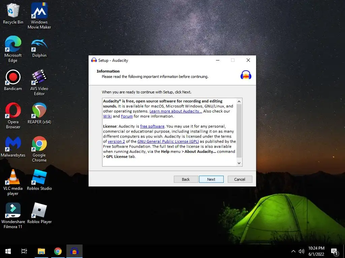Image resolution: width=345 pixels, height=258 pixels.
Task: Close the Audacity setup window
Action: (x=248, y=60)
